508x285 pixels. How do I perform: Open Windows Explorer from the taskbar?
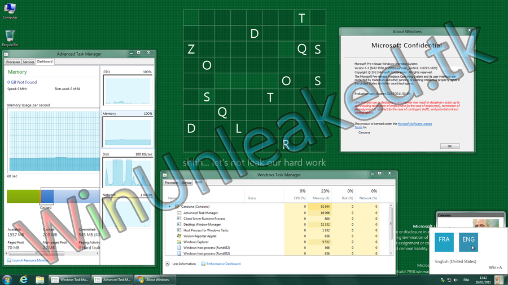[40, 279]
